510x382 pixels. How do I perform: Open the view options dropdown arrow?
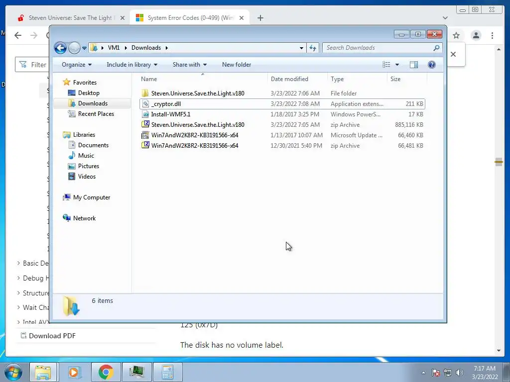[397, 65]
